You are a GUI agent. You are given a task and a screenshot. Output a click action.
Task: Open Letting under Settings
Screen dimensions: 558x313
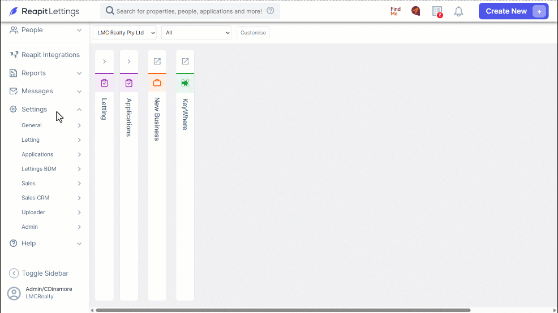(x=30, y=140)
